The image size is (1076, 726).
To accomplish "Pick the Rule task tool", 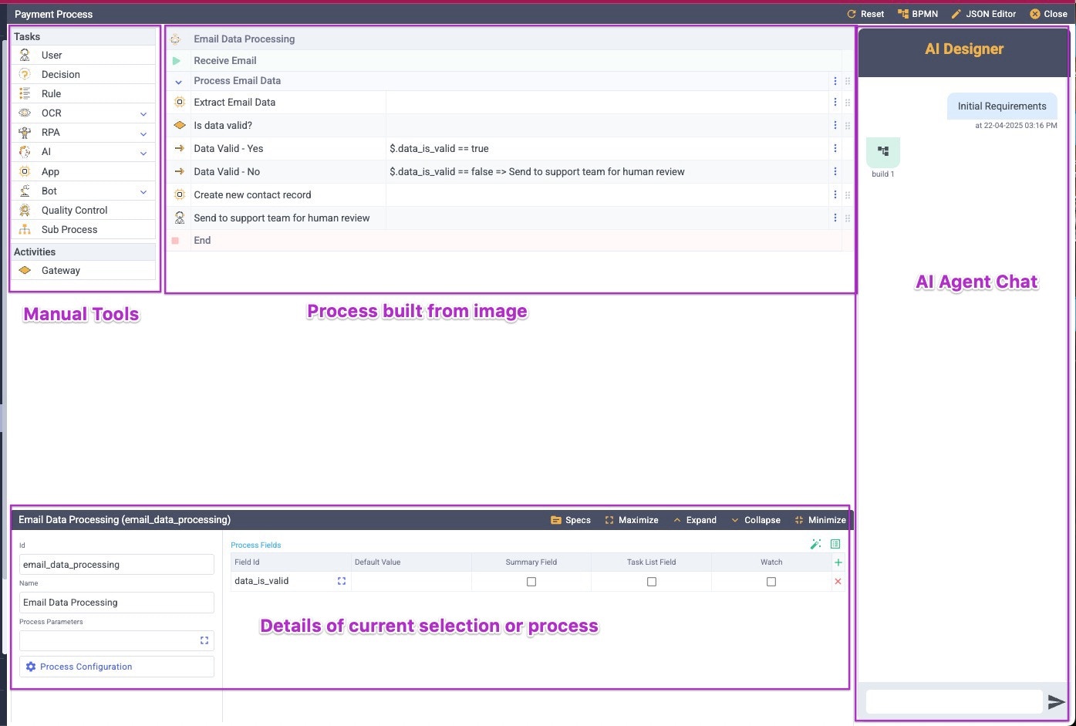I will [51, 93].
